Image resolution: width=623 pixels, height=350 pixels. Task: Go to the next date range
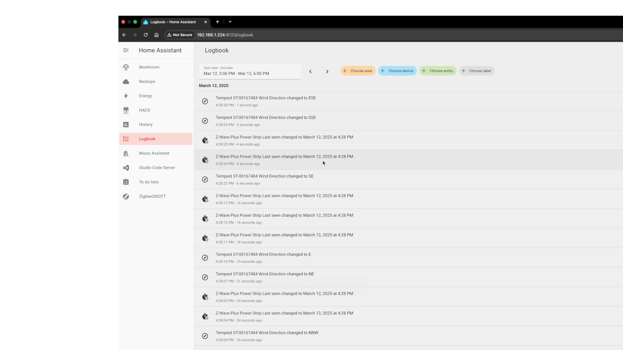327,72
